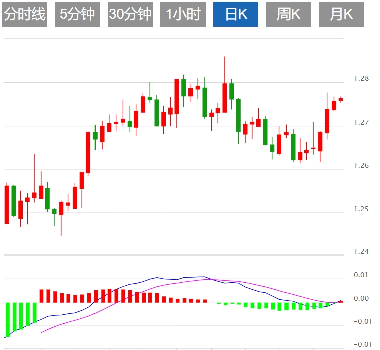Image resolution: width=380 pixels, height=350 pixels.
Task: Click the last small red candlestick
Action: click(x=341, y=99)
